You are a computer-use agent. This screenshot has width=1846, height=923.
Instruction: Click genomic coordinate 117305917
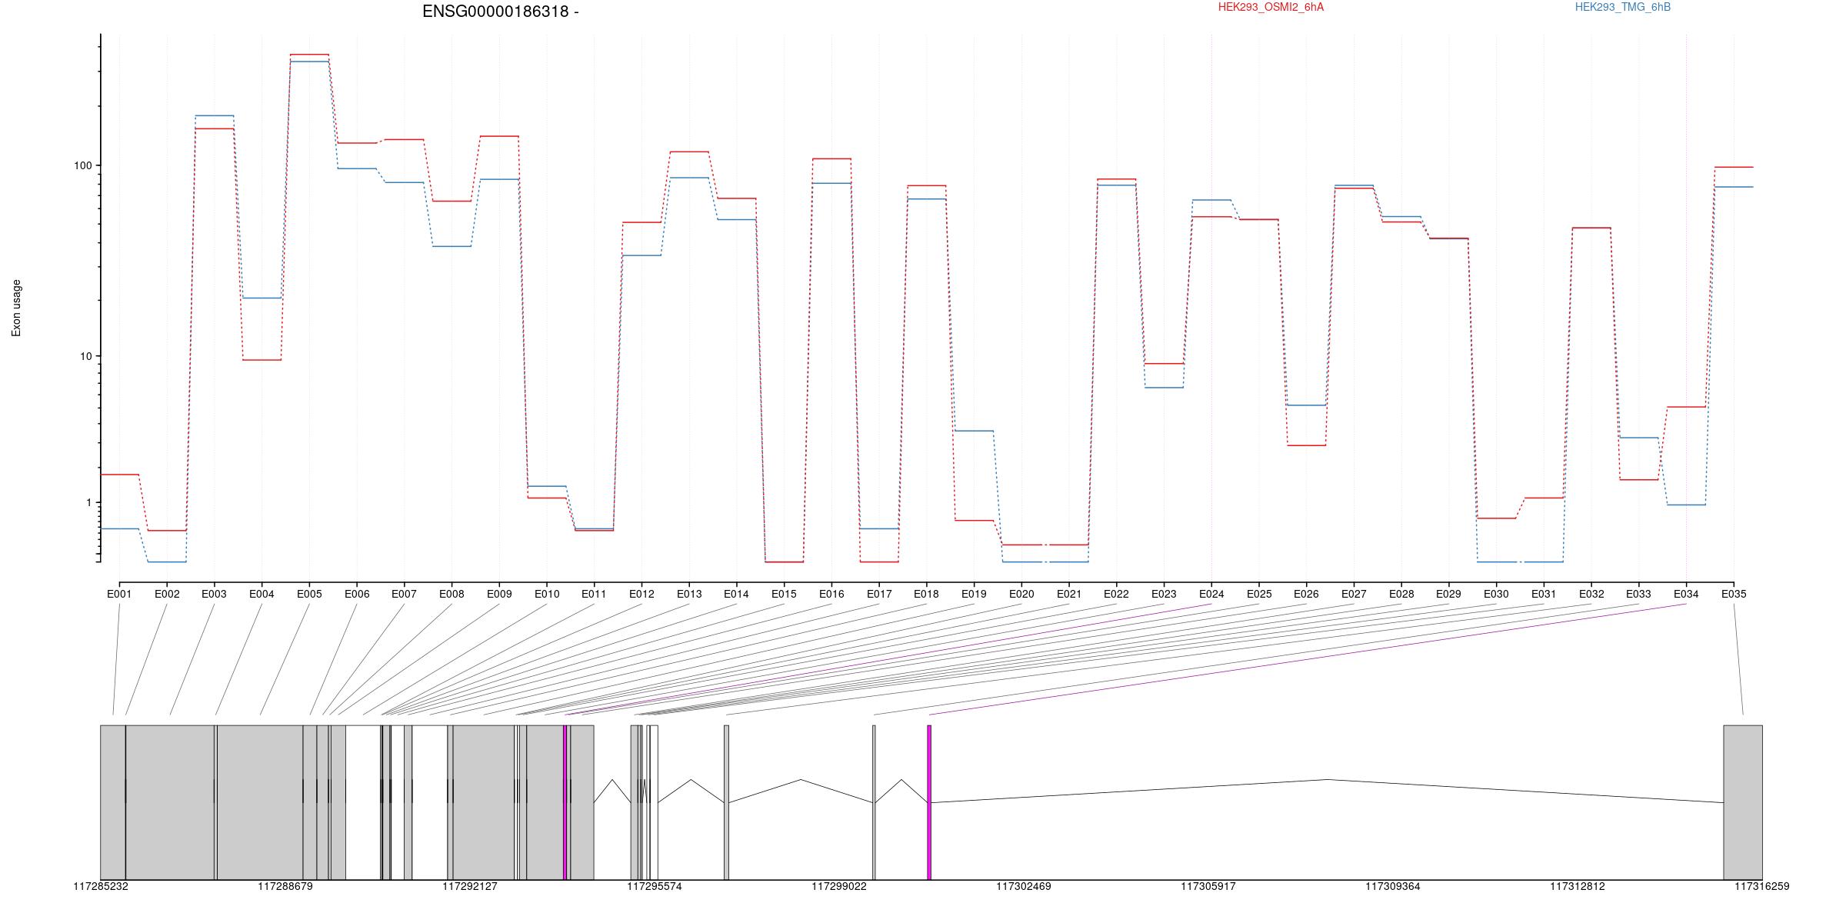click(x=1208, y=886)
